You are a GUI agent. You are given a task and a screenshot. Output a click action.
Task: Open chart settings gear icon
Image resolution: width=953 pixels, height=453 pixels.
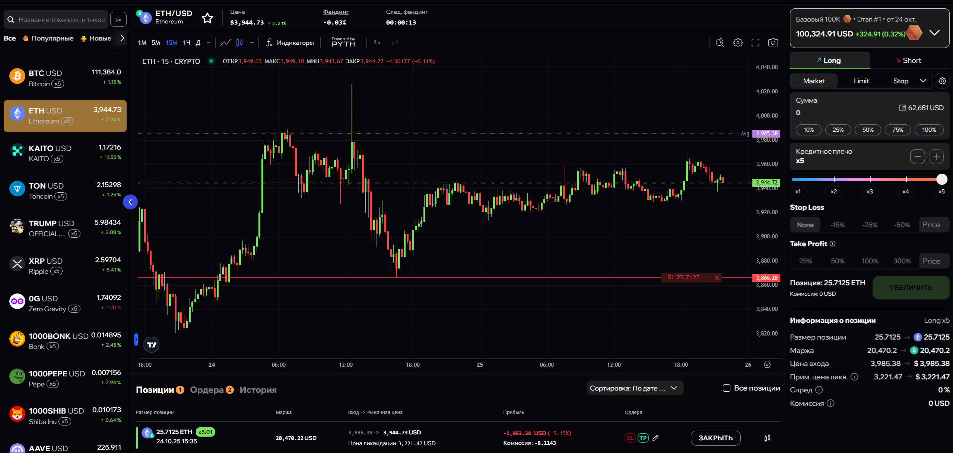(738, 43)
